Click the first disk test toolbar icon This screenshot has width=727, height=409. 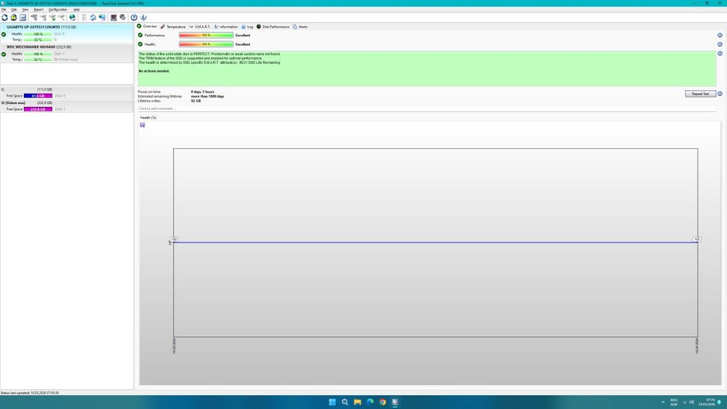(x=34, y=17)
